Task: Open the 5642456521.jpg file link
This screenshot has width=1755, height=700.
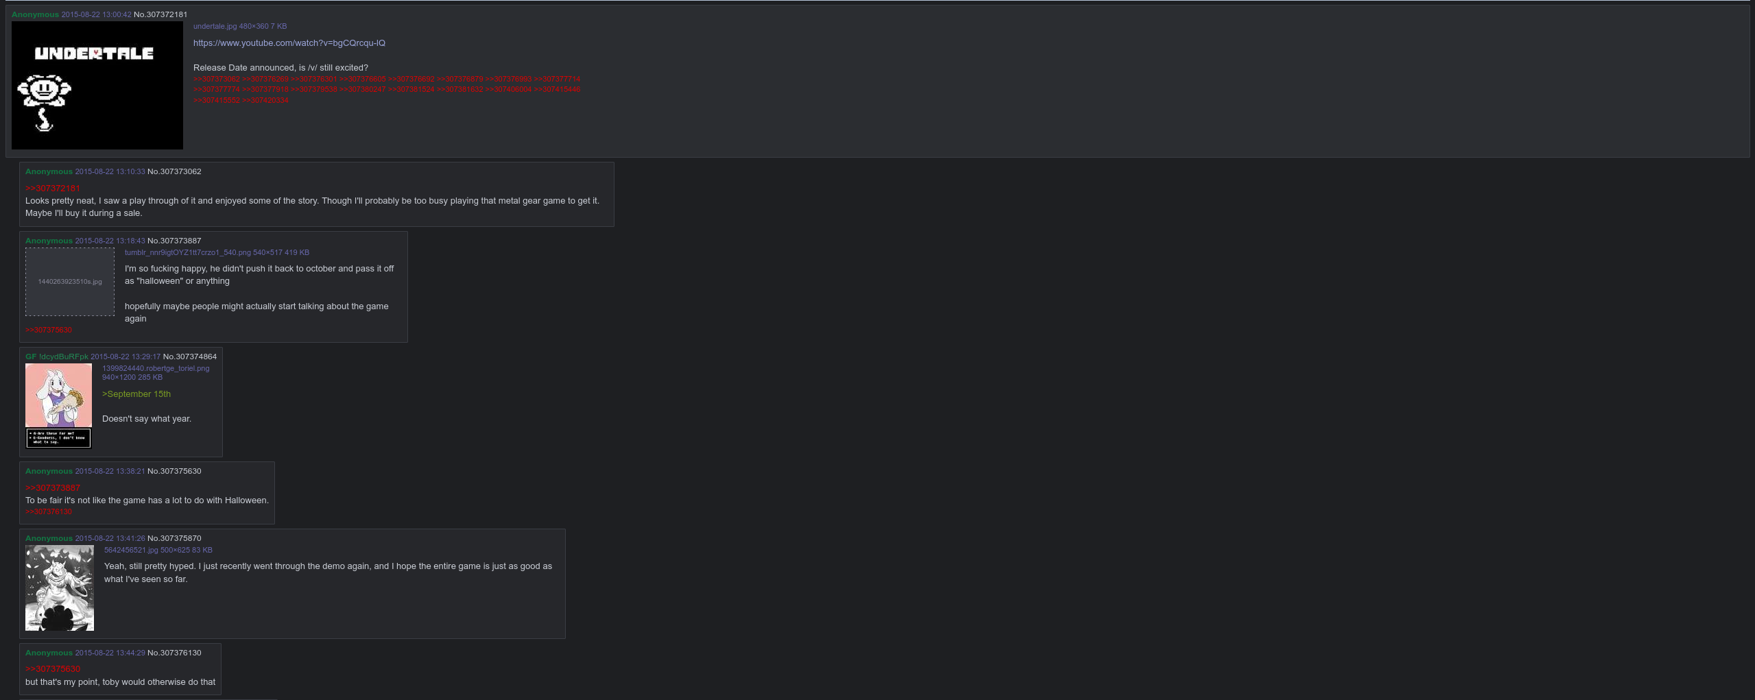Action: click(x=131, y=550)
